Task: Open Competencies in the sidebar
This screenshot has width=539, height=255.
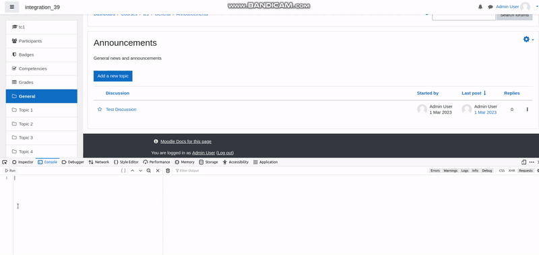Action: [x=42, y=69]
